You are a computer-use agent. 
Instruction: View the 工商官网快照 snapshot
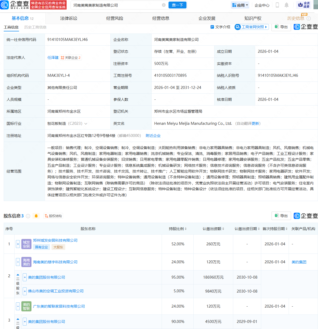click(x=251, y=27)
